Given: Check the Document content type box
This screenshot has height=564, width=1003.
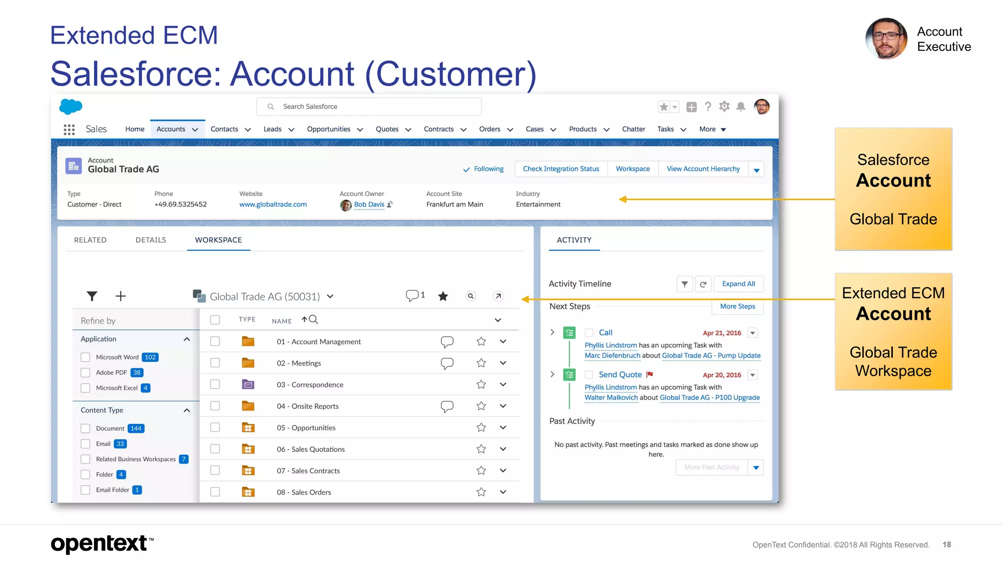Looking at the screenshot, I should coord(85,428).
